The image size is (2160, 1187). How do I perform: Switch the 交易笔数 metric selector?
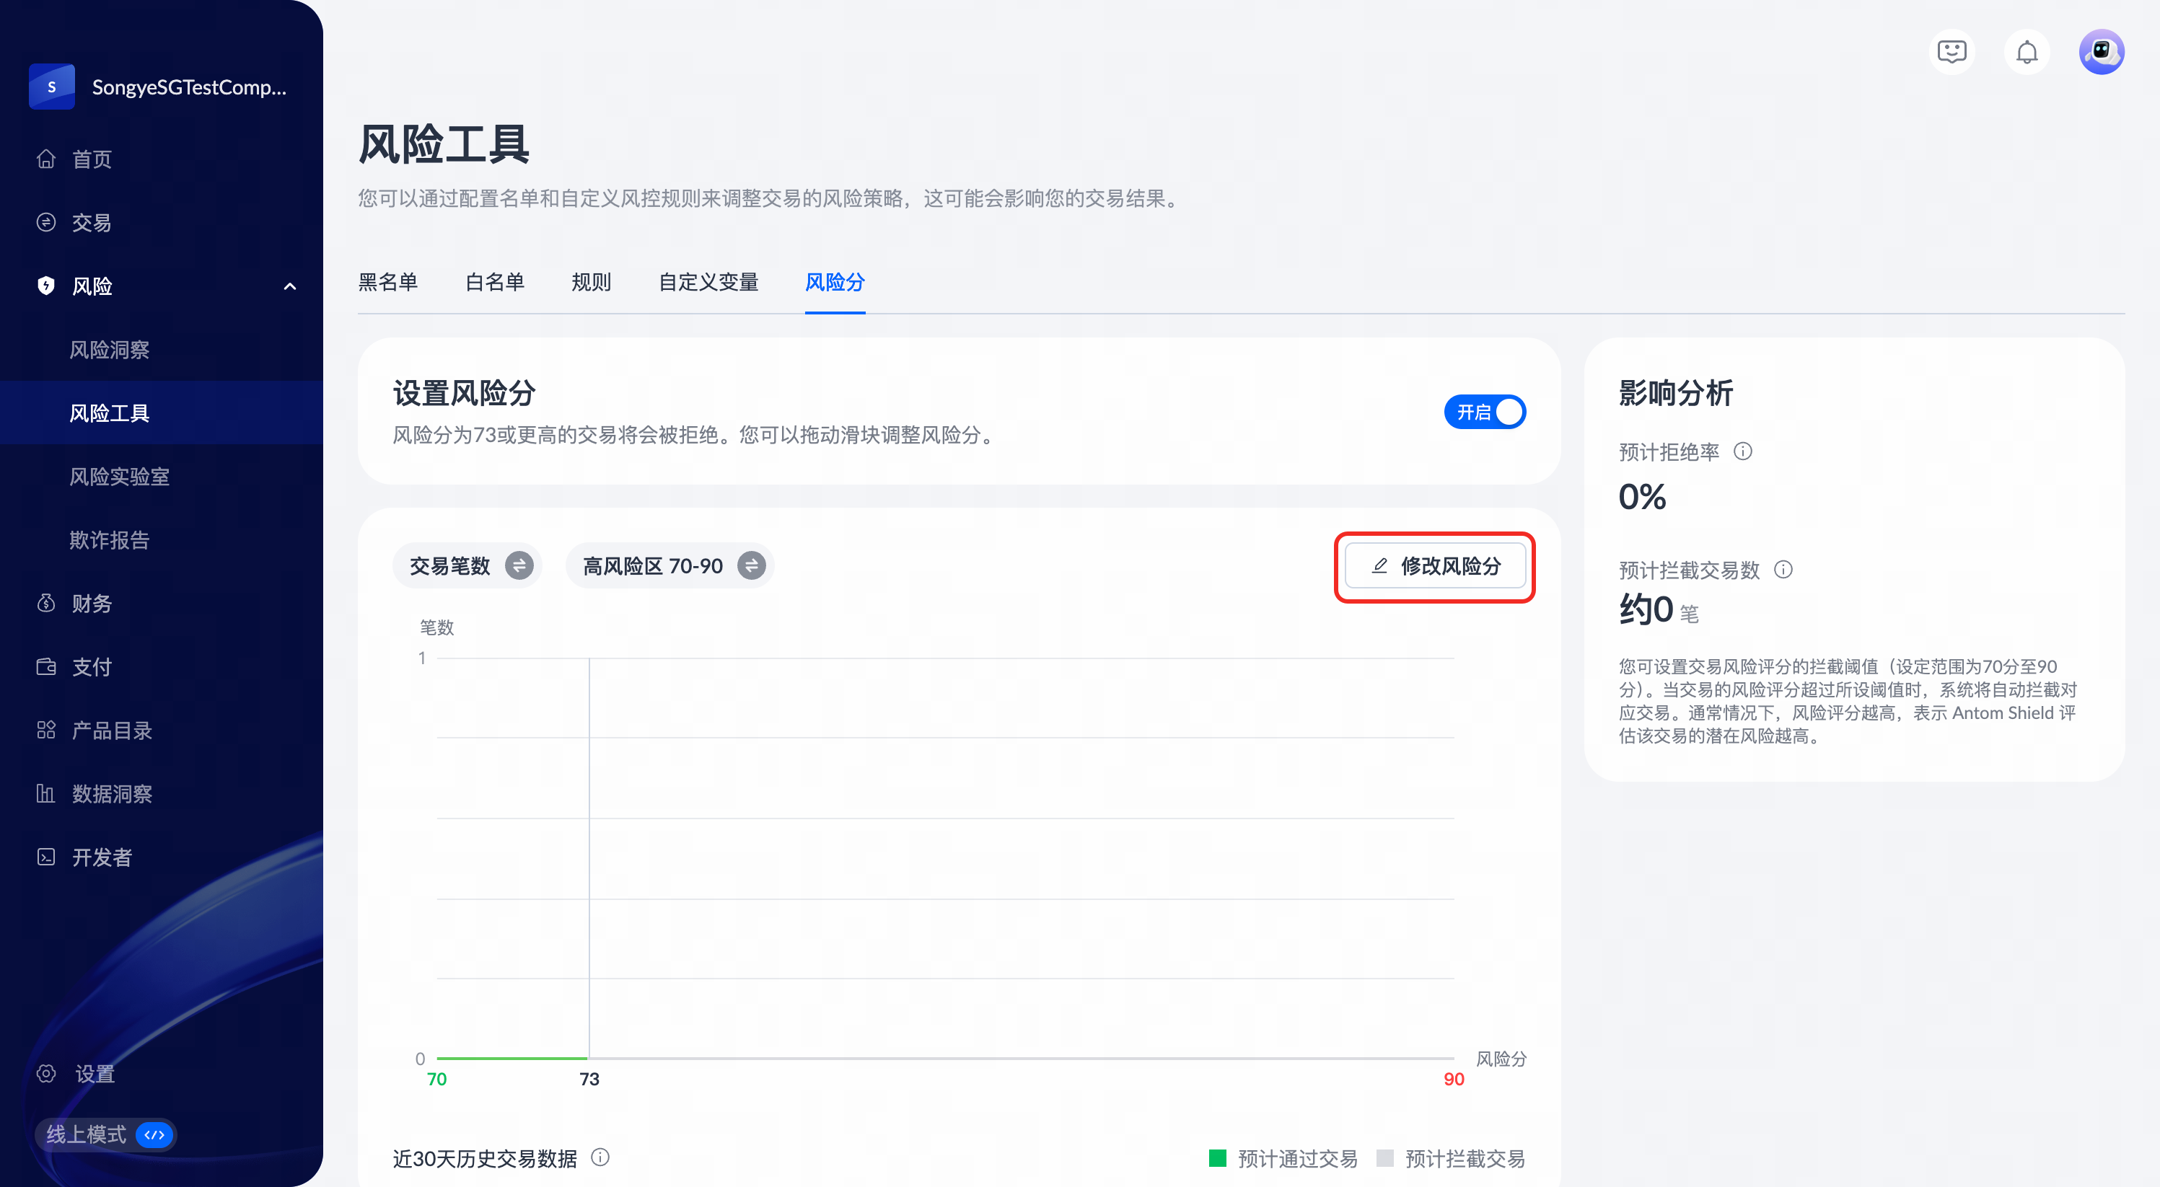pos(519,566)
